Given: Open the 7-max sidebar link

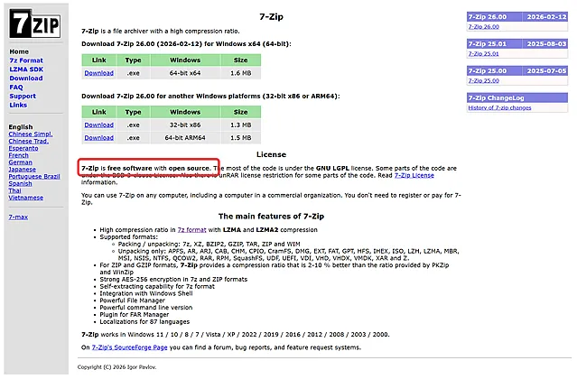Looking at the screenshot, I should (18, 217).
